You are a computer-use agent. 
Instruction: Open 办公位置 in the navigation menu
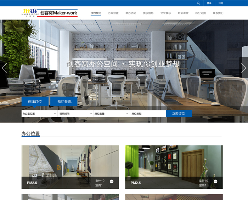pos(113,13)
